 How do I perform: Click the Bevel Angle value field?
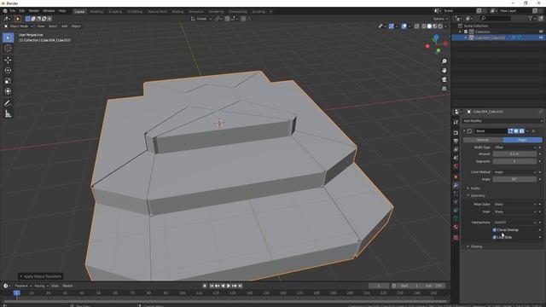click(514, 179)
